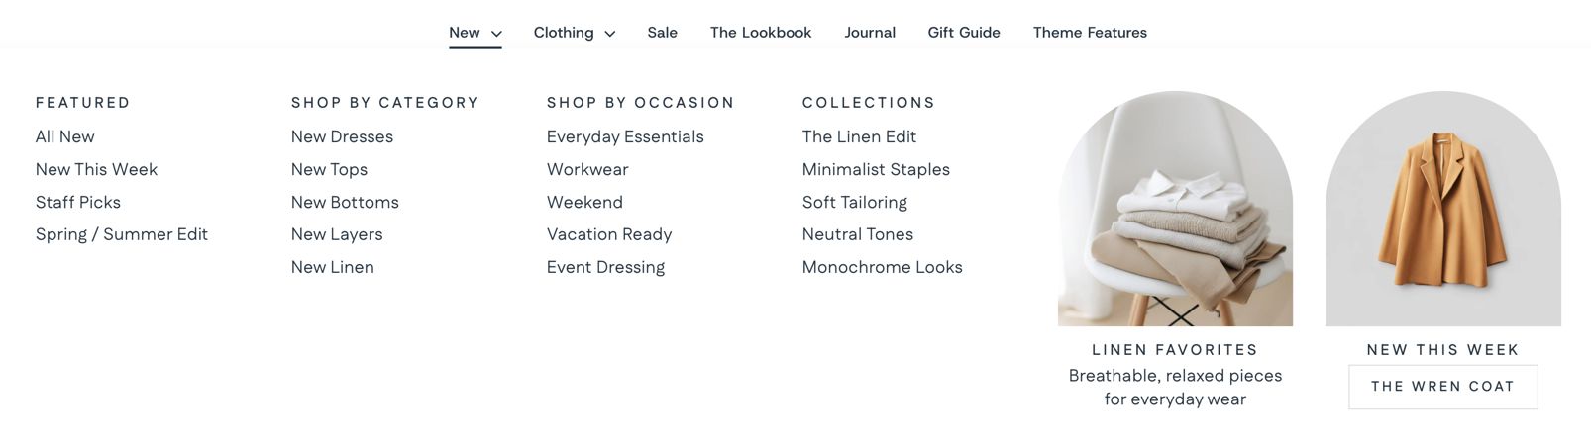Open Spring / Summer Edit link
Viewport: 1591px width, 443px height.
(x=122, y=234)
